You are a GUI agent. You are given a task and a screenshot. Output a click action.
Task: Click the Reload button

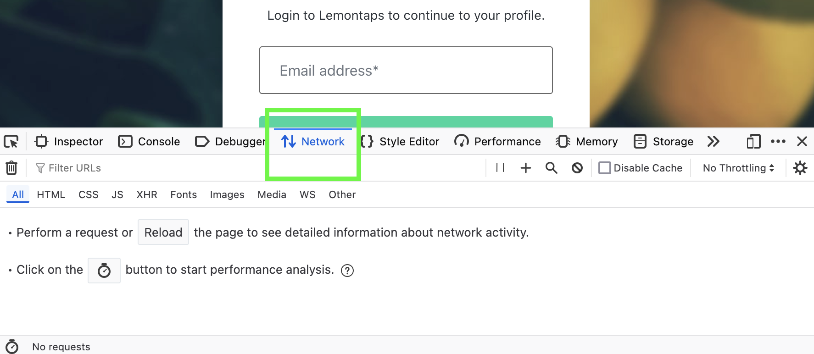coord(163,232)
